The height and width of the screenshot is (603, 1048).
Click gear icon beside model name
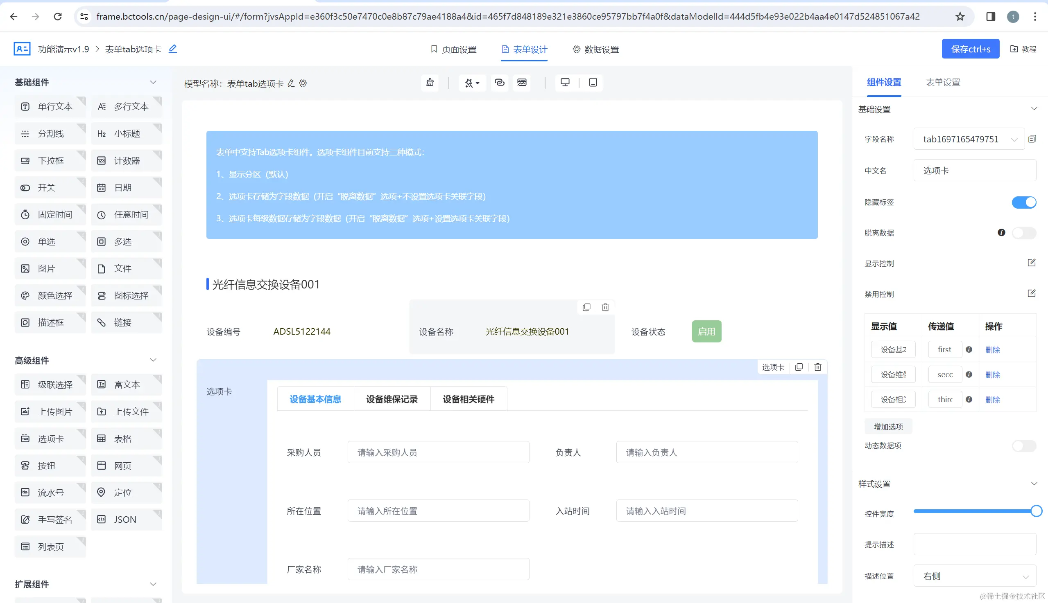303,83
